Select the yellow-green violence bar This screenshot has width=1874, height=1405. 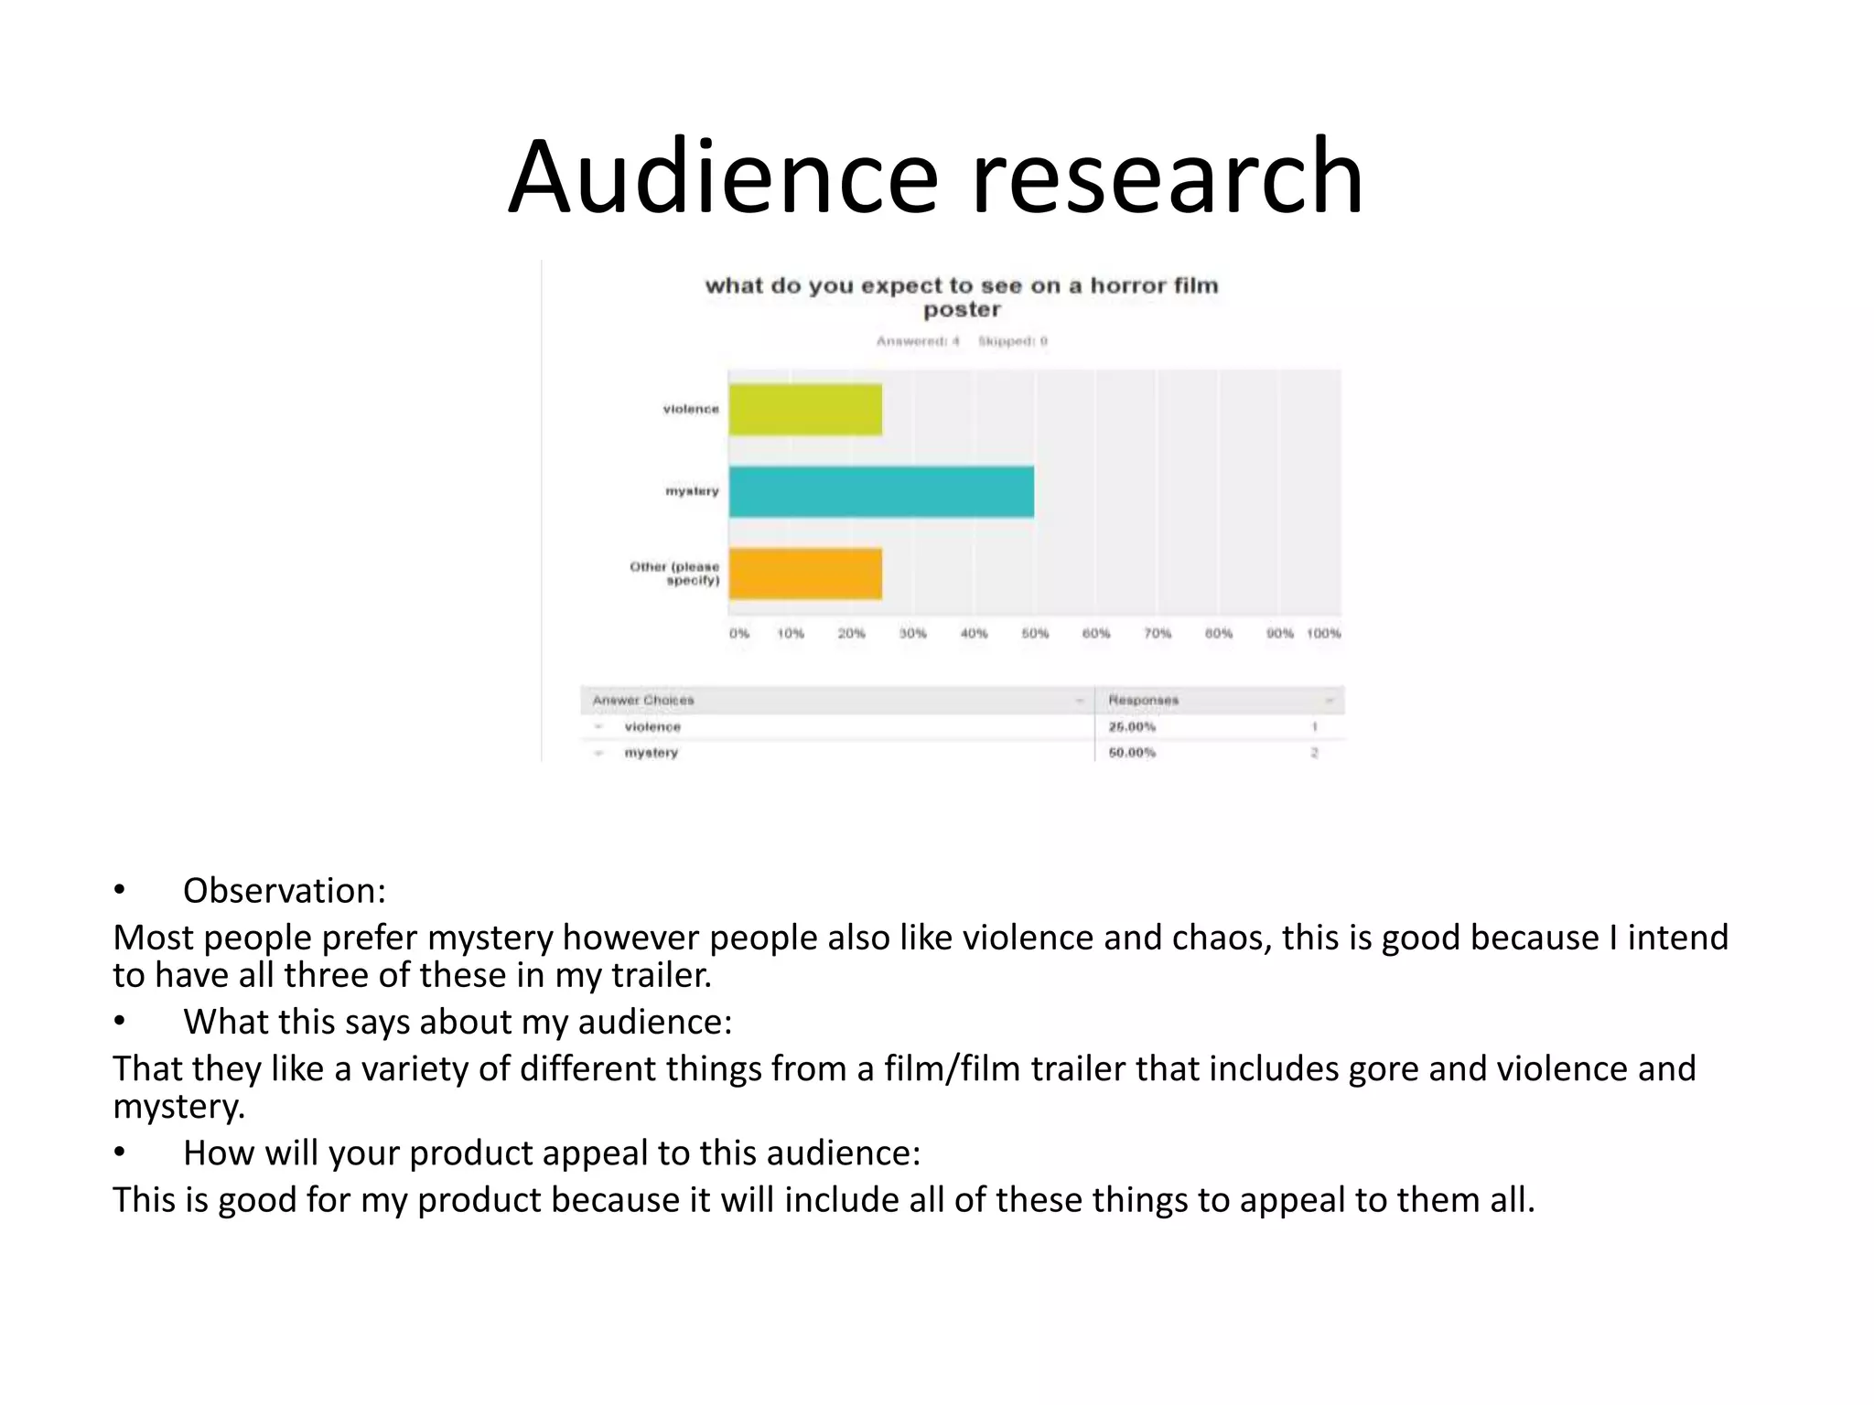(805, 410)
